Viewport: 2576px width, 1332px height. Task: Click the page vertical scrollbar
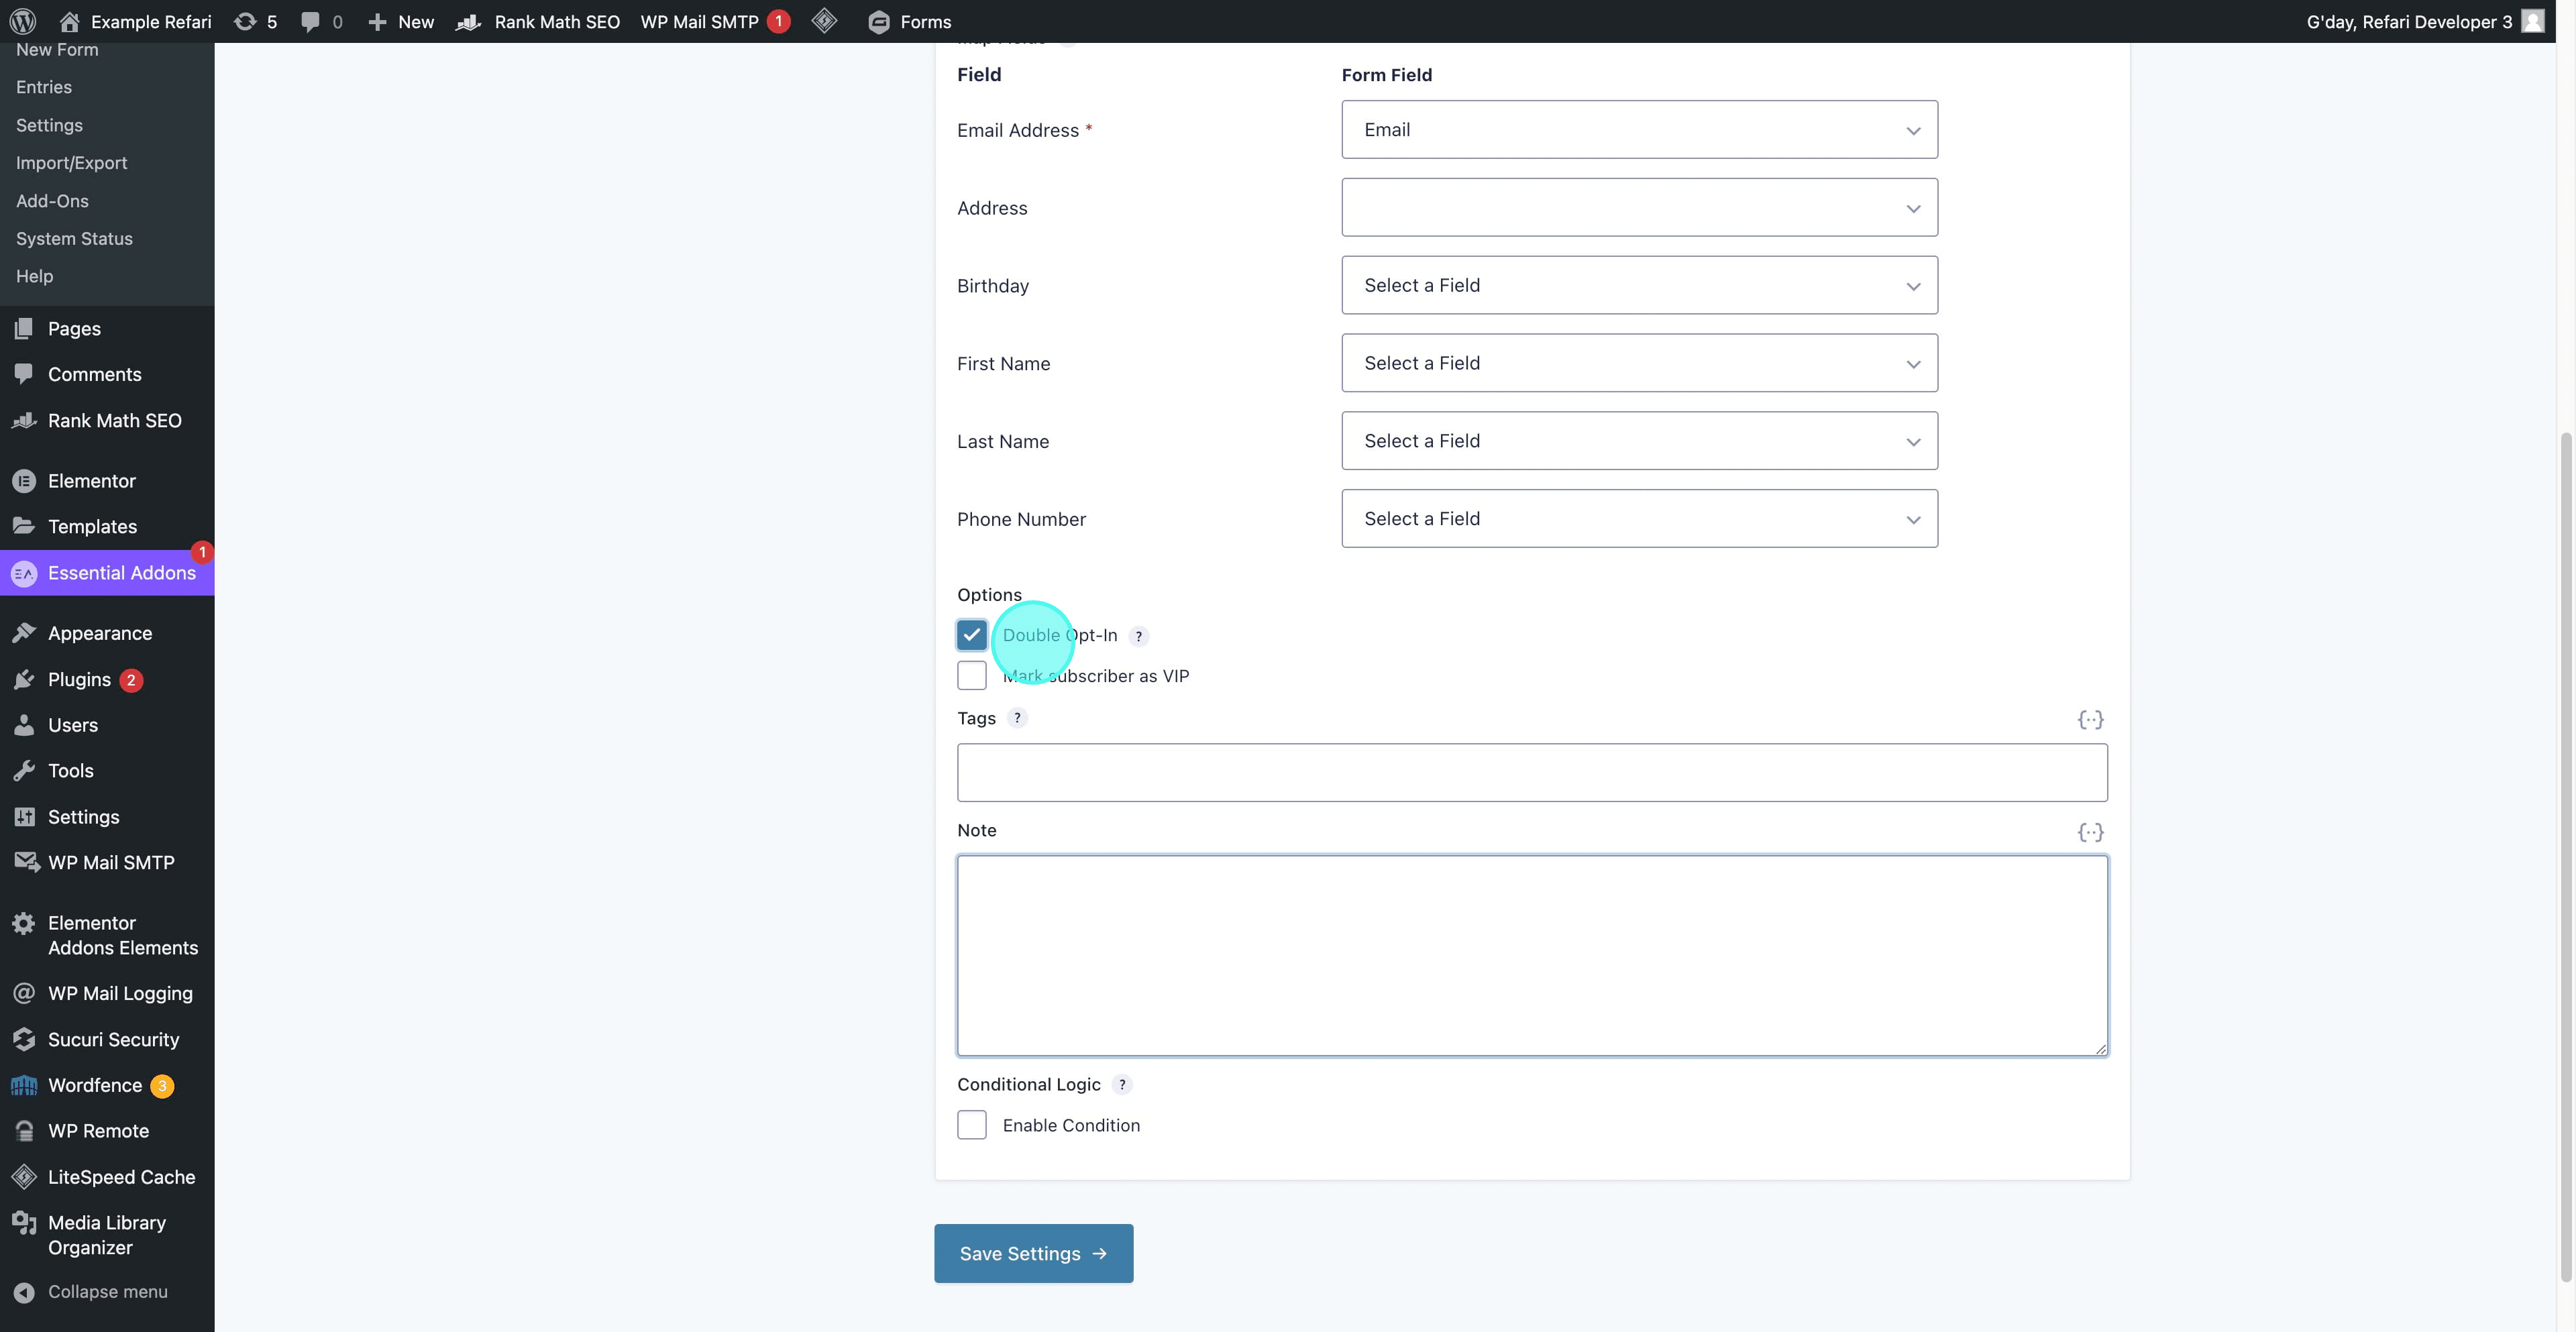pos(2565,858)
